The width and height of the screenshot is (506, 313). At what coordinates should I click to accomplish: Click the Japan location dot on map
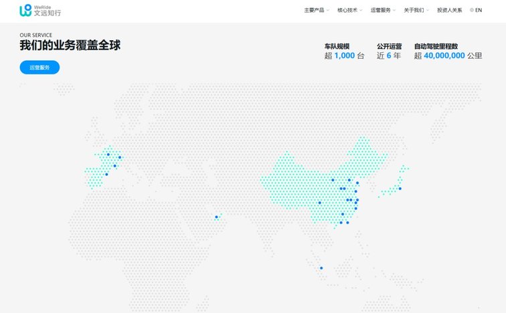[400, 189]
